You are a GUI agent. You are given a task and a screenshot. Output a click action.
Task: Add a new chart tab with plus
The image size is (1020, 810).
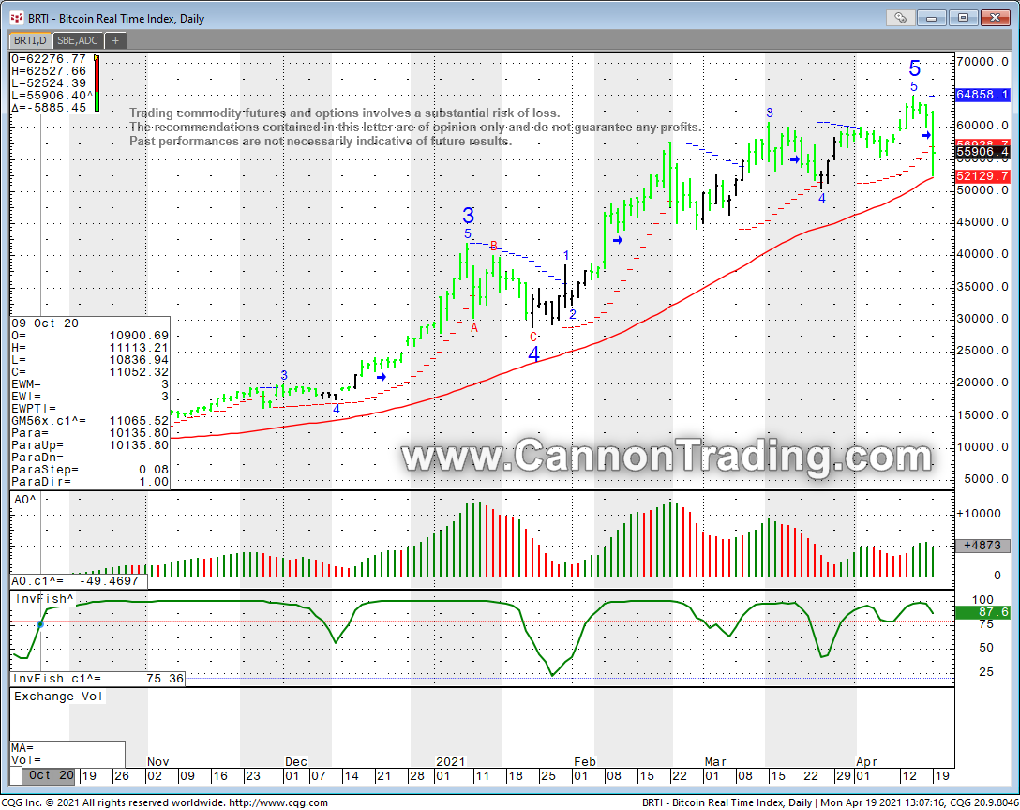[115, 40]
